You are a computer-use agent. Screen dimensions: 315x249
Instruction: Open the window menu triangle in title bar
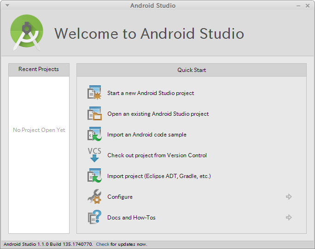[7, 6]
